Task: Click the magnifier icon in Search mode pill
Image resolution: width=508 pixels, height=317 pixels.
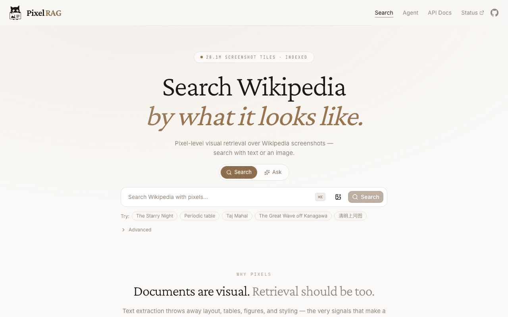Action: pyautogui.click(x=229, y=172)
